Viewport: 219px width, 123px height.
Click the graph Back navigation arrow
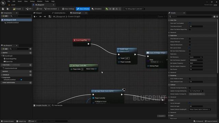click(x=40, y=17)
